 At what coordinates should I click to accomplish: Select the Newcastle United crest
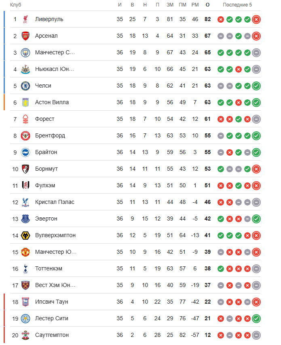tap(25, 69)
